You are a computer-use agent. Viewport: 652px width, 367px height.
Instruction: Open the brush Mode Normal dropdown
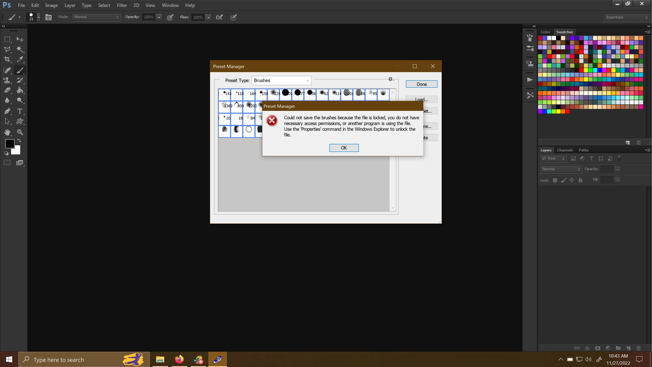coord(96,17)
